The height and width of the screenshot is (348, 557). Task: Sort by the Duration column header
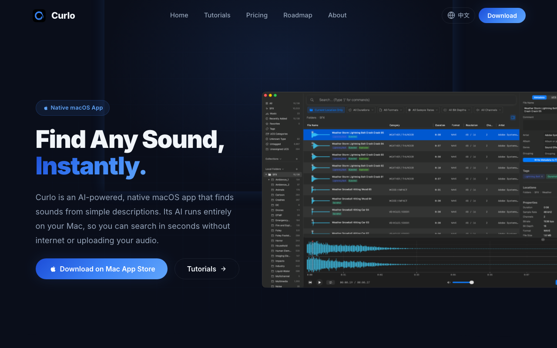pos(440,125)
